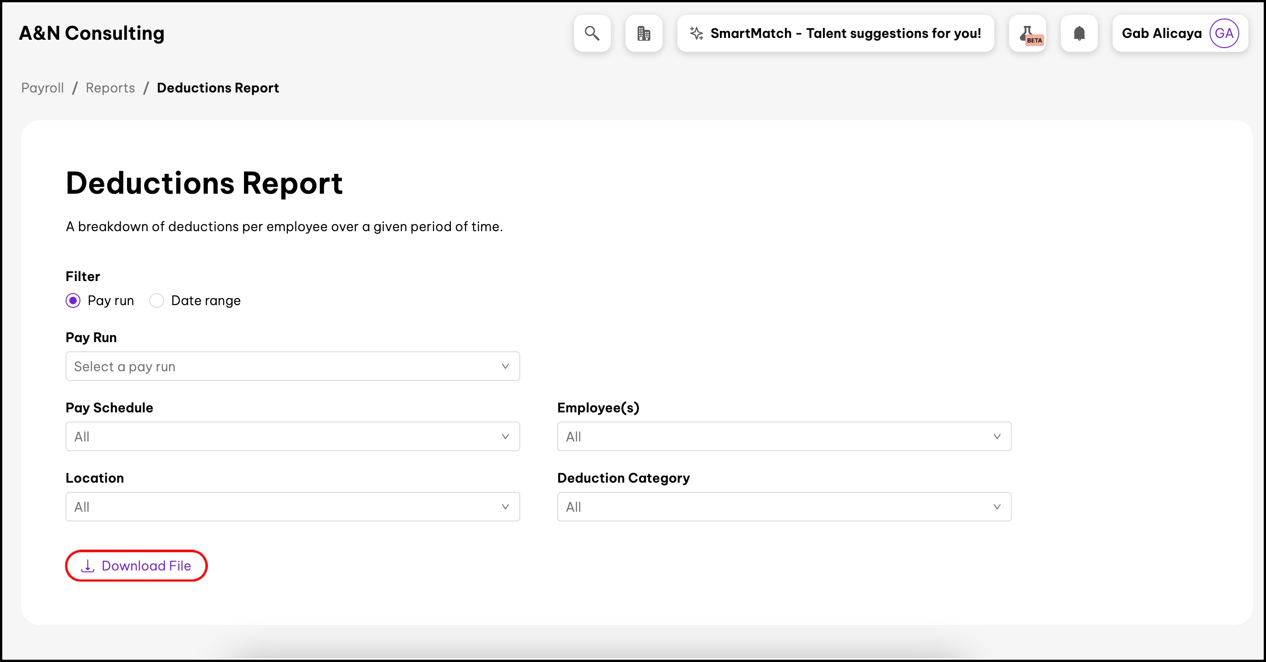Open the Location dropdown
This screenshot has height=662, width=1266.
pos(292,507)
